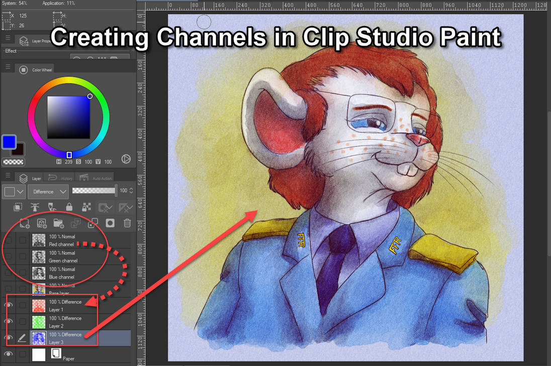Viewport: 551px width, 366px height.
Task: Create a new vector layer
Action: [42, 223]
